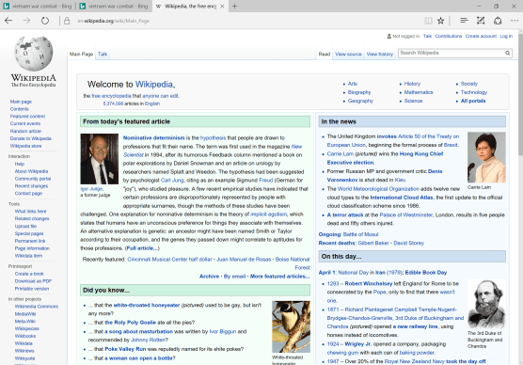Open the Current events sidebar link
523x365 pixels.
[25, 123]
